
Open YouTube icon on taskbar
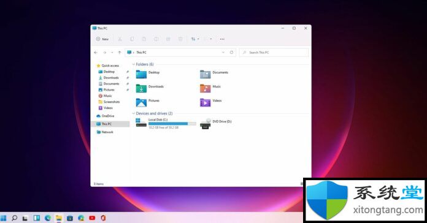click(92, 218)
